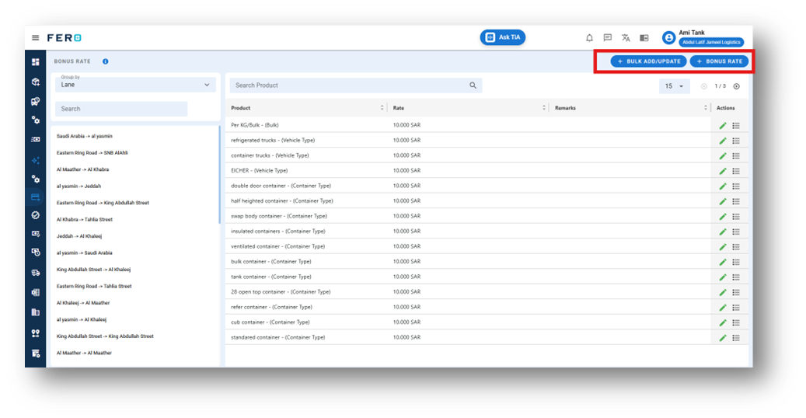Viewport: 806px width, 418px height.
Task: Open the Group by Lane dropdown
Action: tap(136, 84)
